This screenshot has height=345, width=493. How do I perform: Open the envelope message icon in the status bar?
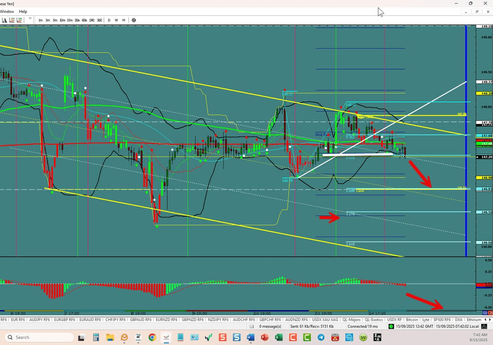click(251, 326)
